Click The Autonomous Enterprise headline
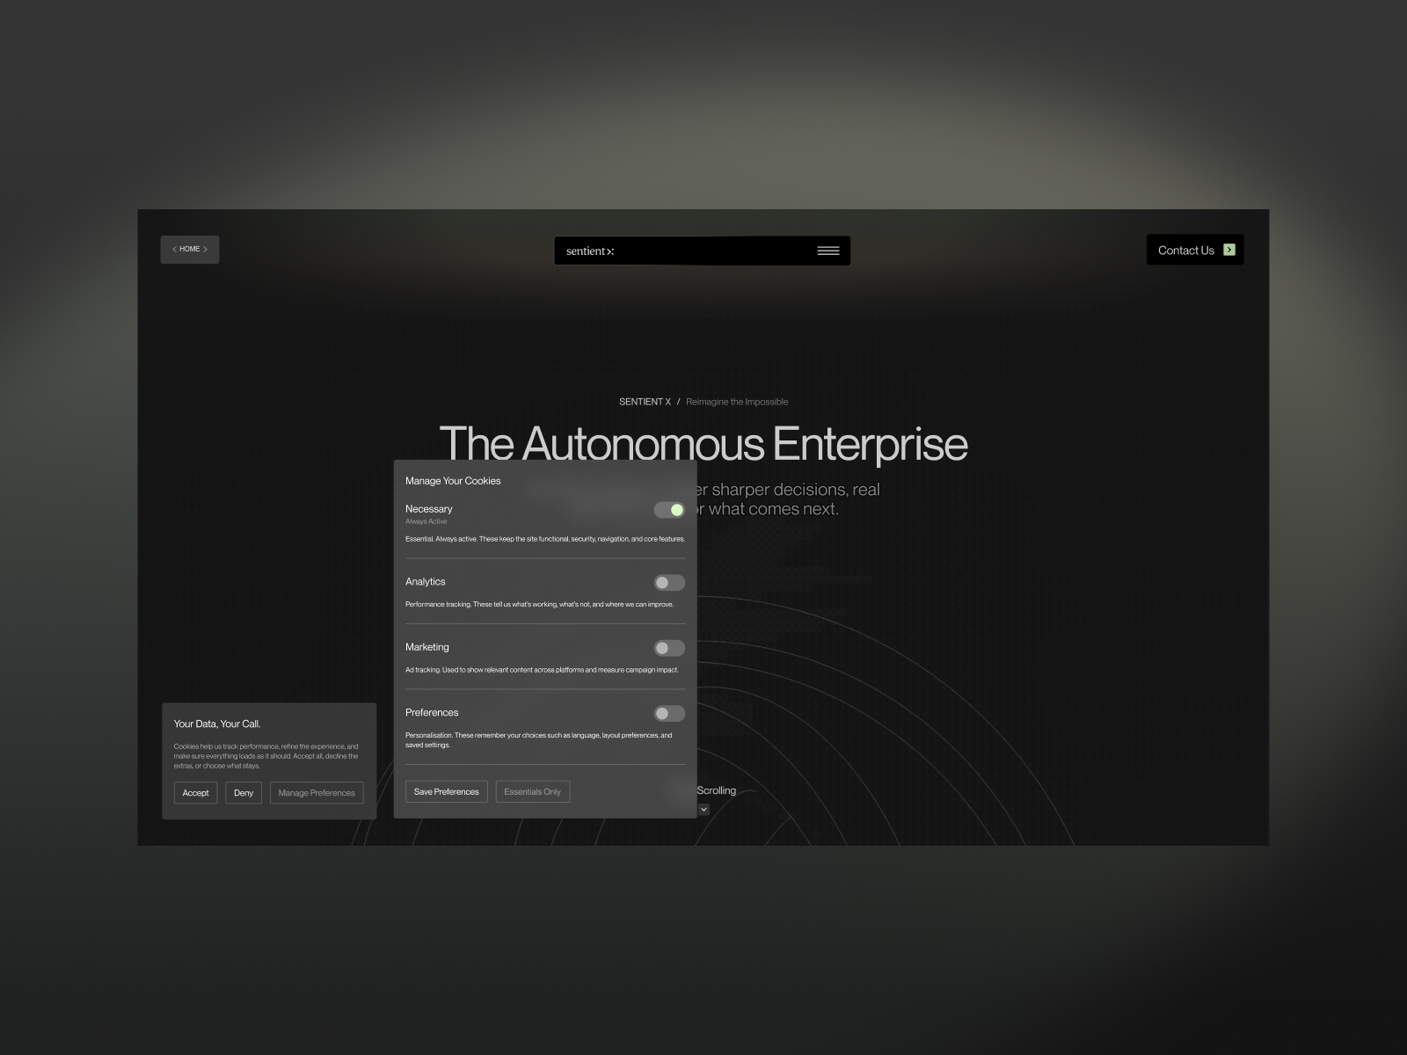This screenshot has height=1055, width=1407. (x=703, y=443)
